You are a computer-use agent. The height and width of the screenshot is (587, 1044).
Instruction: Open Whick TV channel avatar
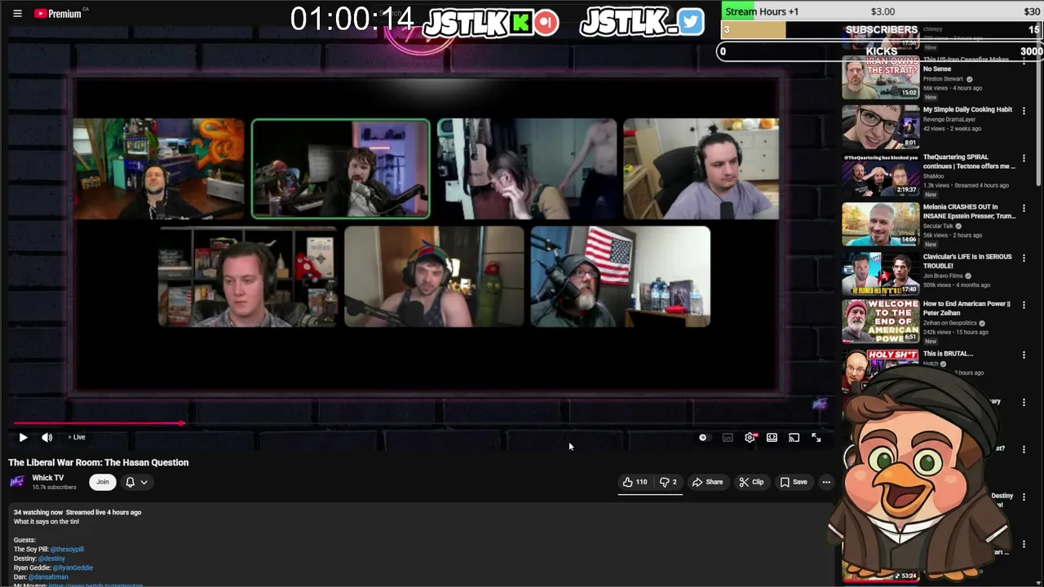[x=16, y=482]
